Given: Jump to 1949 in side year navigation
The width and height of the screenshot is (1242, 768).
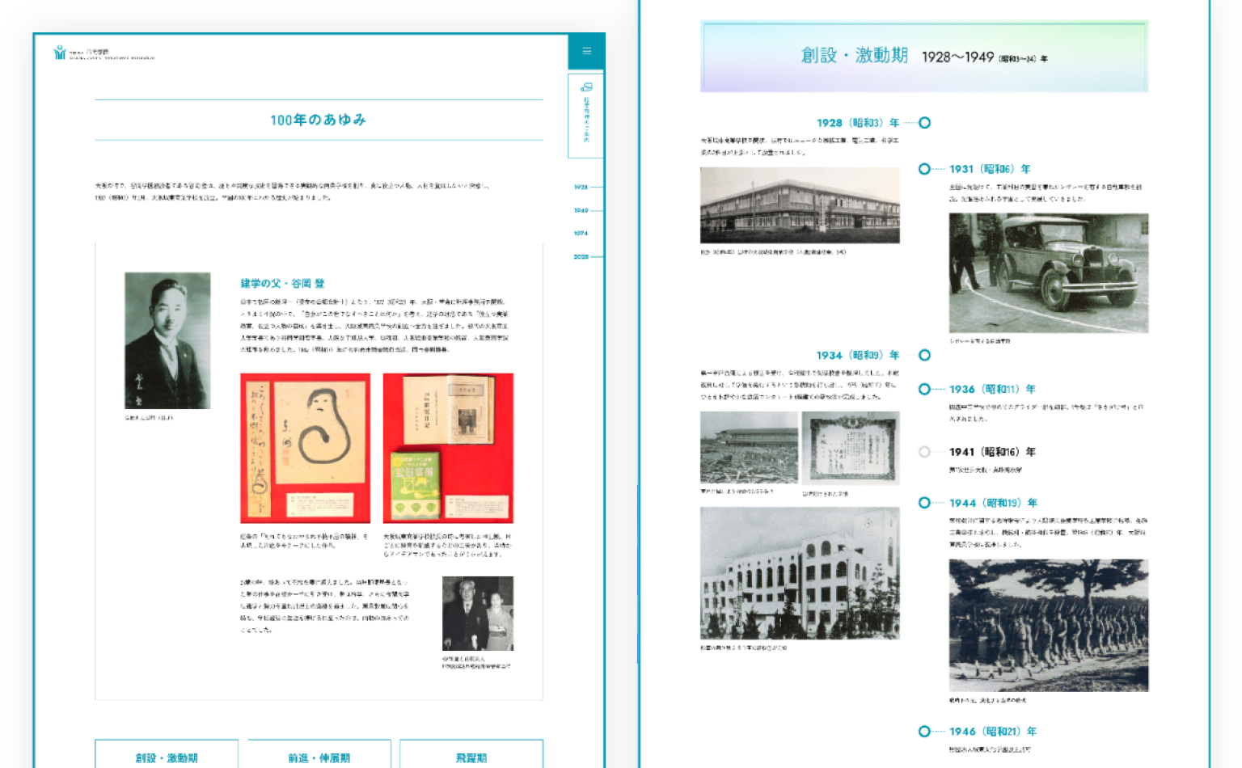Looking at the screenshot, I should pyautogui.click(x=581, y=210).
